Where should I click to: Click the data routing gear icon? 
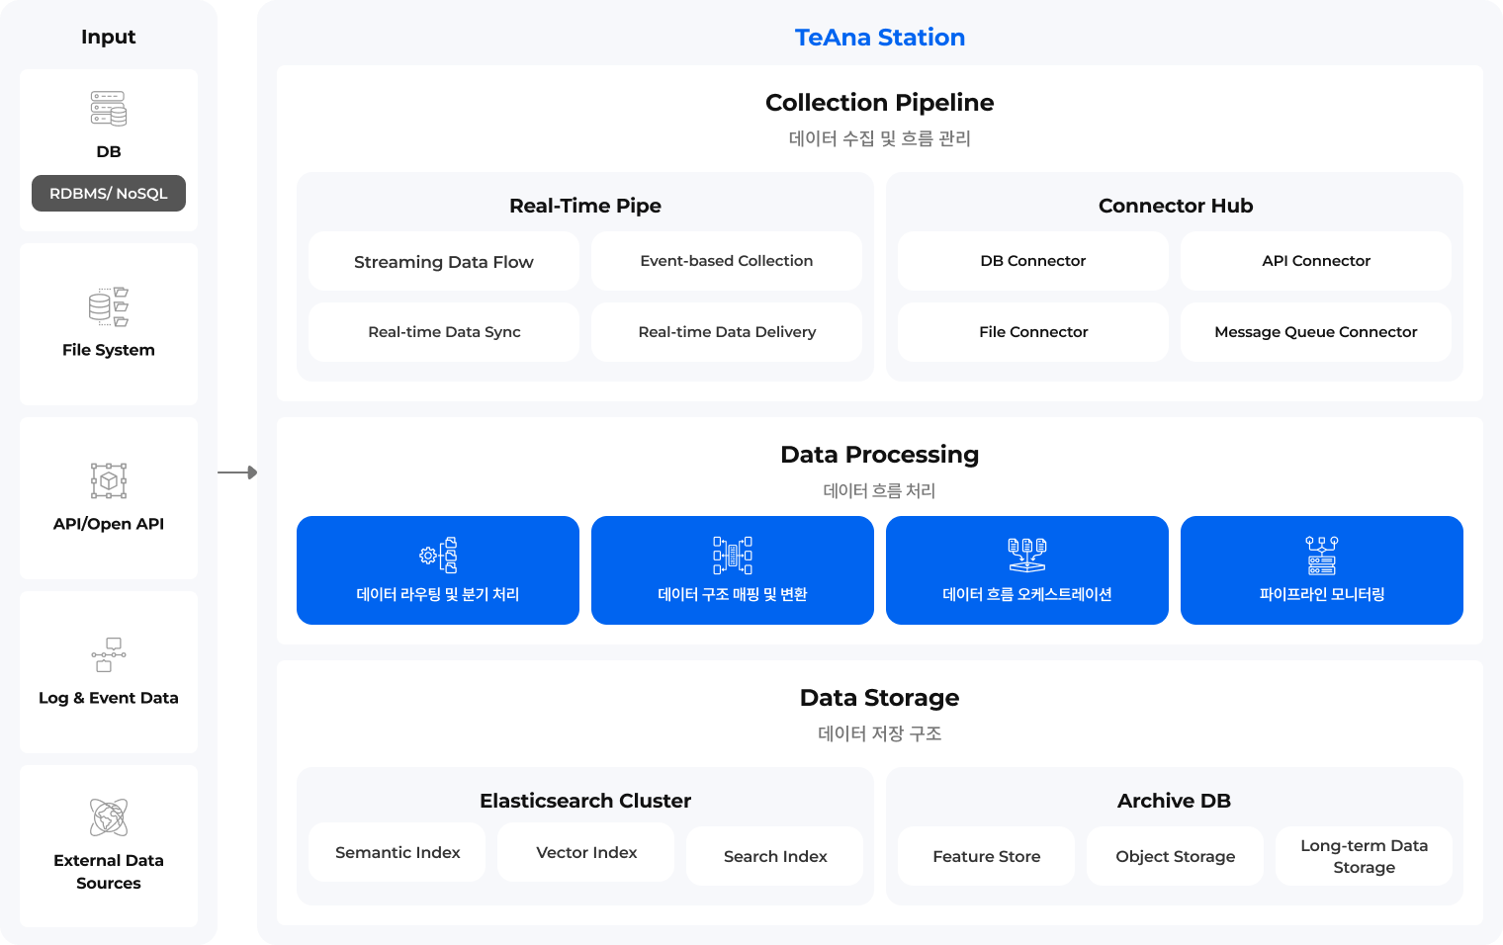438,556
